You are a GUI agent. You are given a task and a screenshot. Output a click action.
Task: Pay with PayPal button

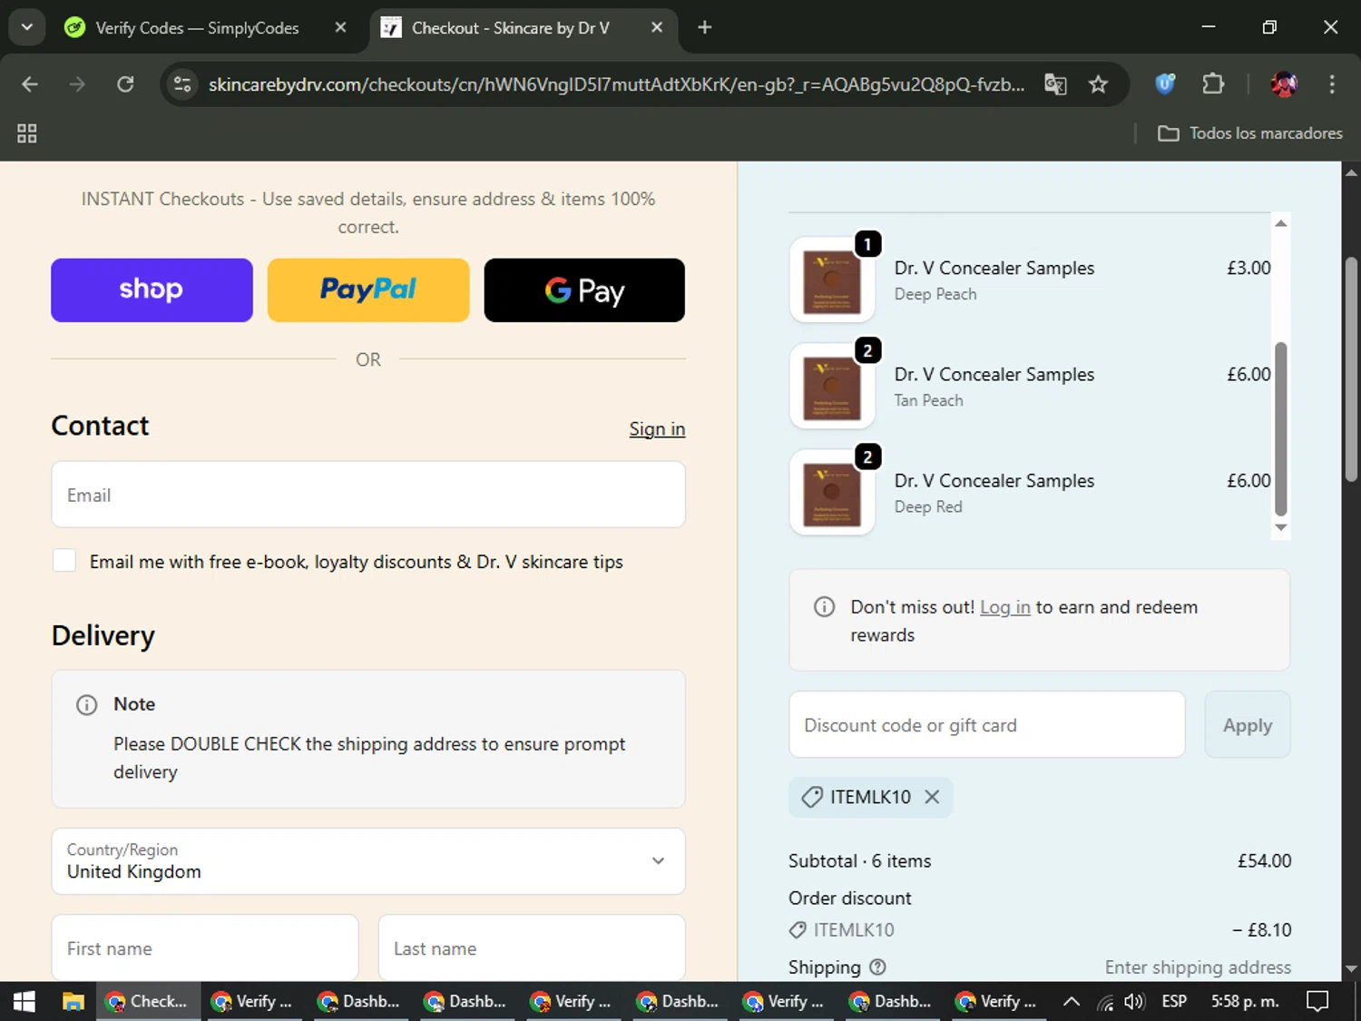(368, 290)
